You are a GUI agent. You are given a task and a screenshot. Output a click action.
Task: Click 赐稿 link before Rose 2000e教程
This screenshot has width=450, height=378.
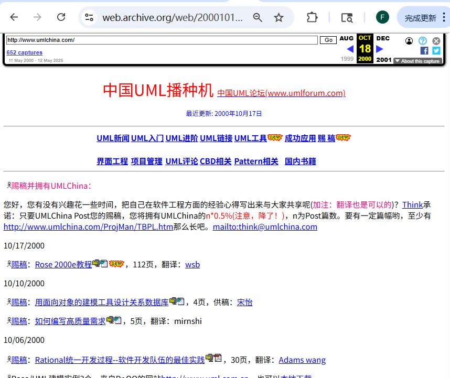pos(19,264)
